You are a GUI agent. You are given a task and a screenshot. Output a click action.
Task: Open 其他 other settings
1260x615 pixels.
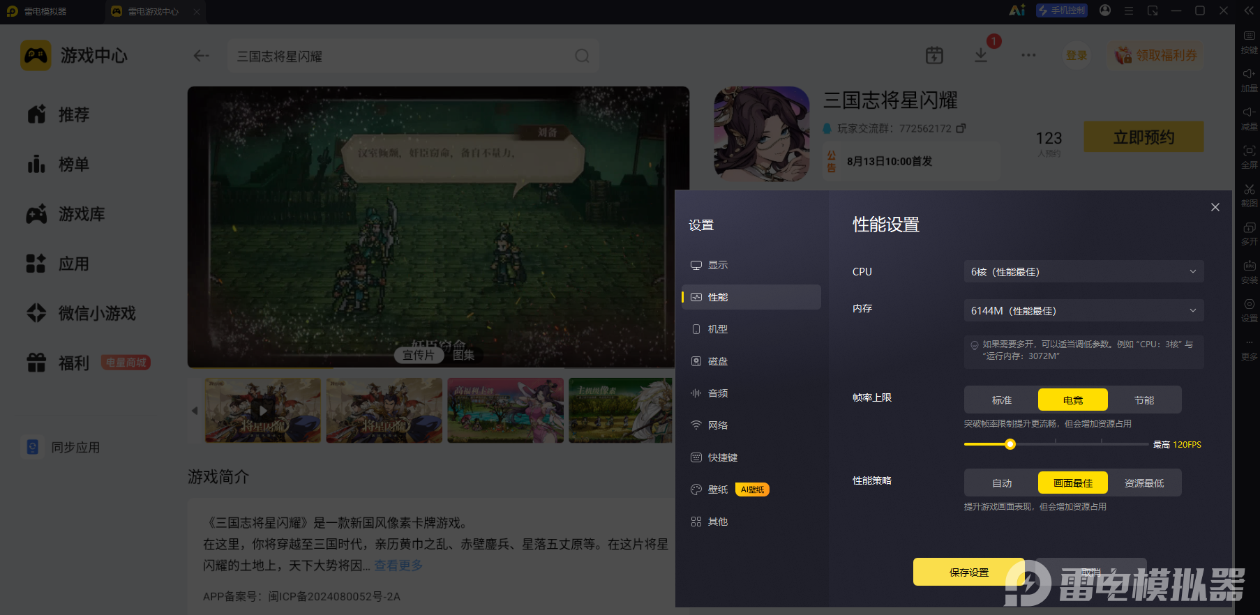click(x=751, y=522)
